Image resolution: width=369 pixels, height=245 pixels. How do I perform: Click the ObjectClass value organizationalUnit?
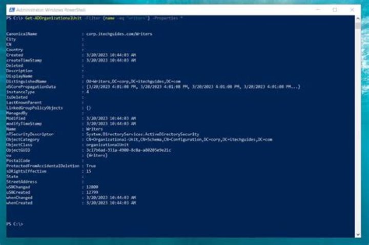click(x=107, y=145)
